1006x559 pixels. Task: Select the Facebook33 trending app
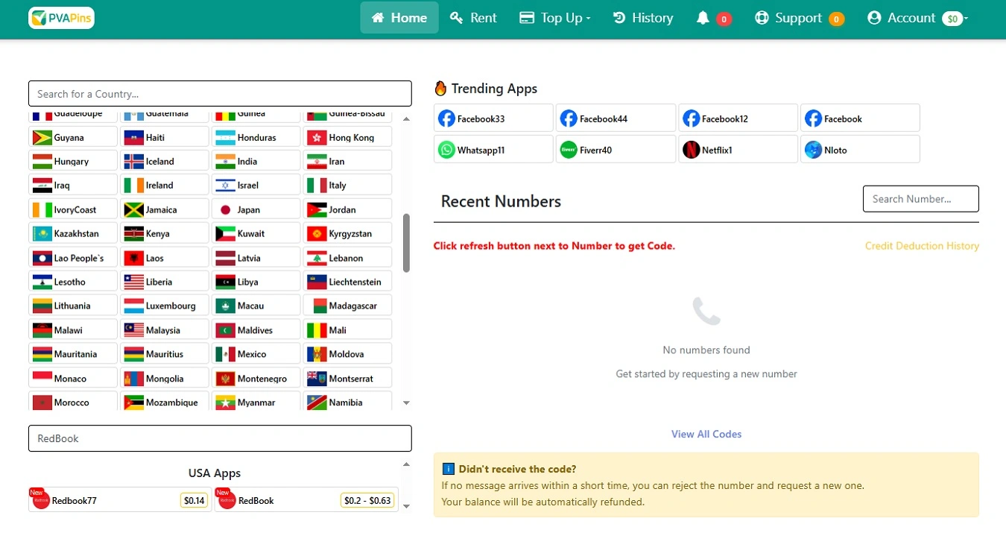click(493, 119)
